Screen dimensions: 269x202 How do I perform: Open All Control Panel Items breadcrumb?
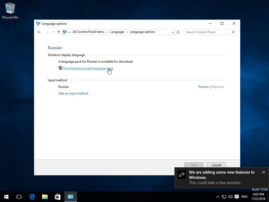(x=88, y=32)
